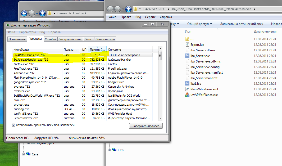Open breadcrumb arrow after the iba_..tion path segment

click(x=254, y=9)
